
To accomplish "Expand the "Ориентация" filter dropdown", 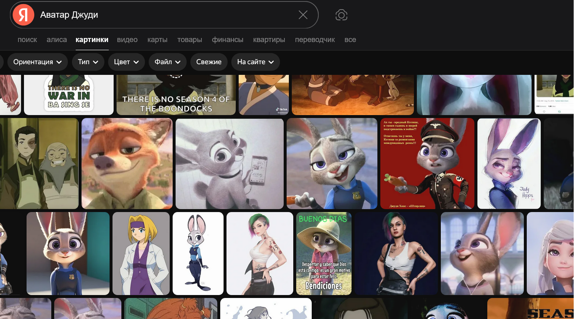I will [x=38, y=62].
